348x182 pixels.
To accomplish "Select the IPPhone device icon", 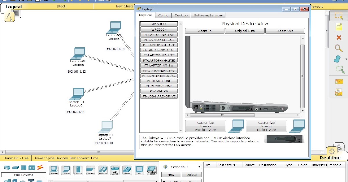I will point(103,170).
